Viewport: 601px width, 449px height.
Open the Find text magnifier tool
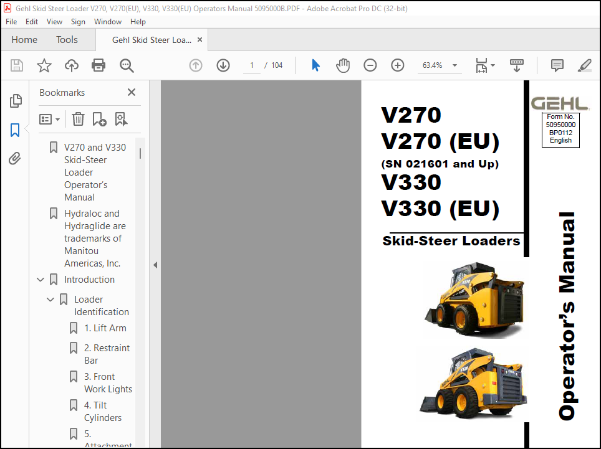click(127, 65)
